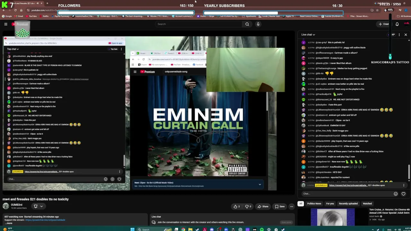Open the Netflix bookmark
This screenshot has width=411, height=231.
[x=44, y=16]
